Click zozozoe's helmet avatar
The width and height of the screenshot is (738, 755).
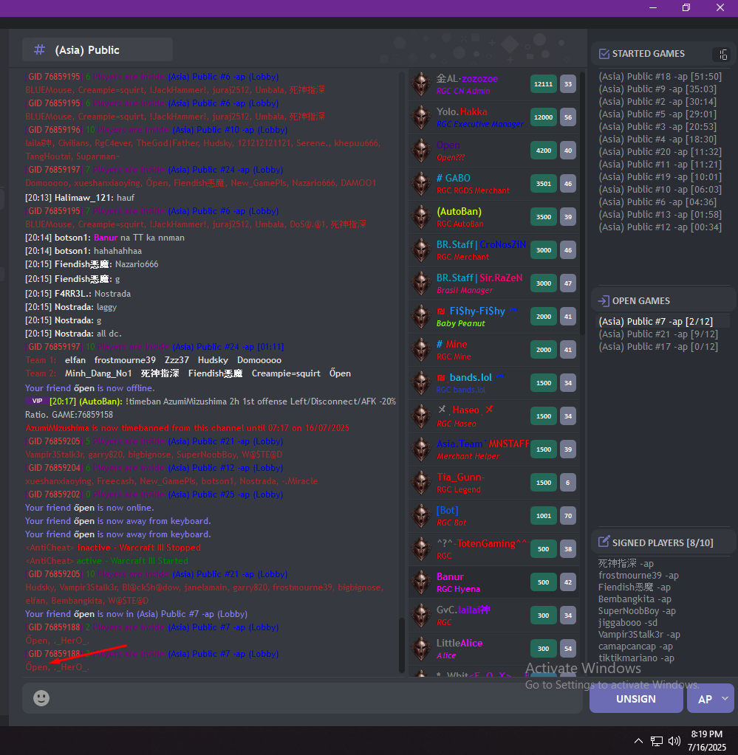click(421, 84)
